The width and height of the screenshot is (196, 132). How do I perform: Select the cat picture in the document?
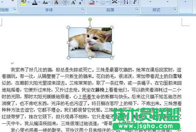tap(90, 43)
